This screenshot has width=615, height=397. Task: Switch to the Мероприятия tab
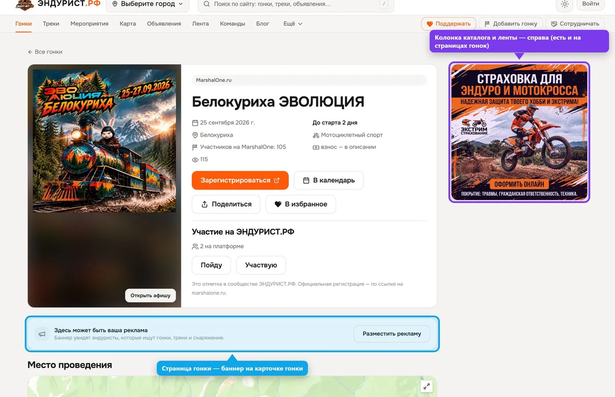[89, 24]
